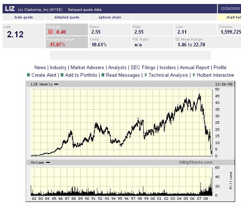Click the green Read Messages icon

tap(103, 75)
